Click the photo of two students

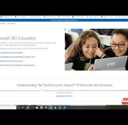96,49
